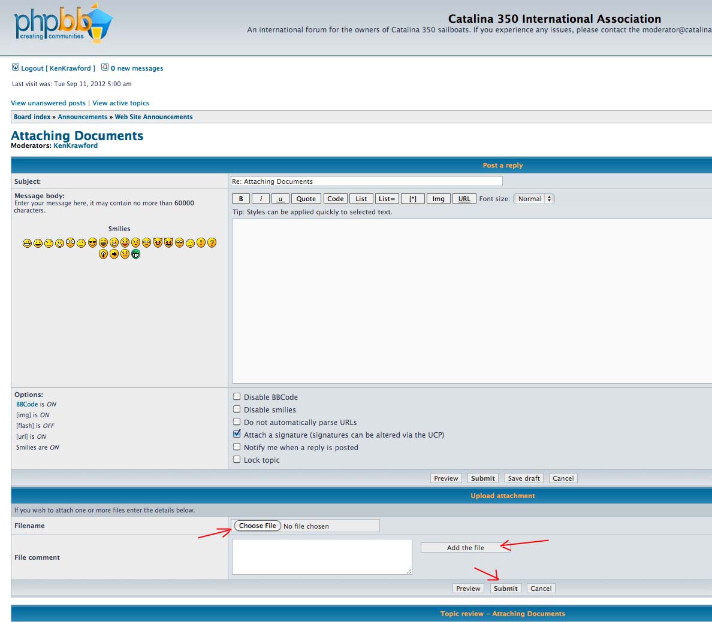Viewport: 712px width, 622px height.
Task: Click the Save draft button
Action: click(x=524, y=478)
